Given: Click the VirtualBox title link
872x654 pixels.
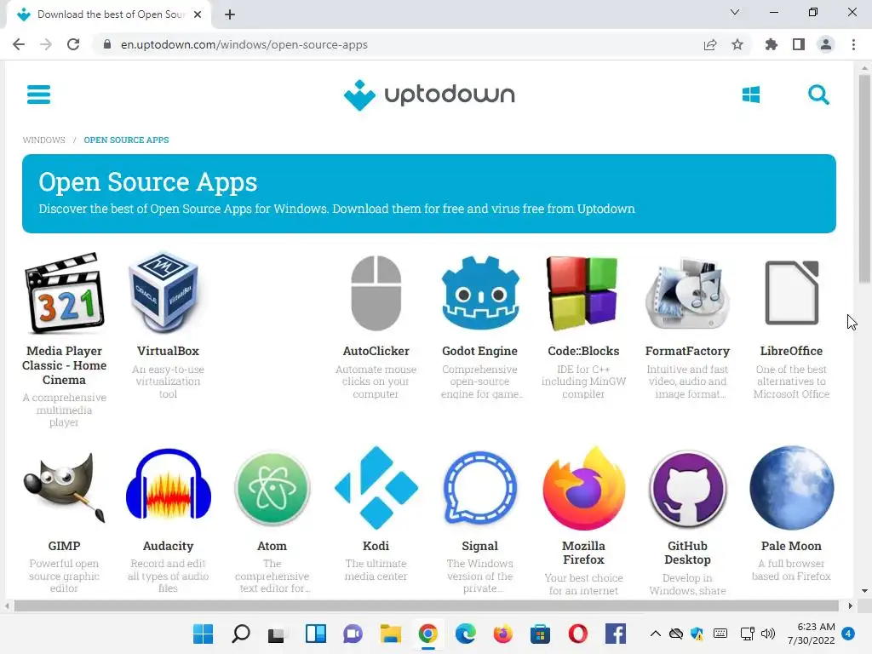Looking at the screenshot, I should (x=168, y=351).
